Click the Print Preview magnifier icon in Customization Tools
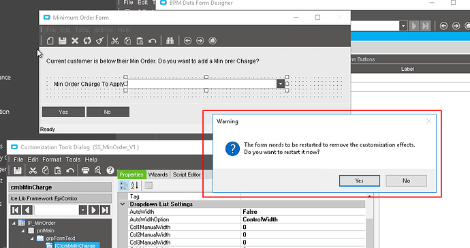This screenshot has width=470, height=248. 97,170
